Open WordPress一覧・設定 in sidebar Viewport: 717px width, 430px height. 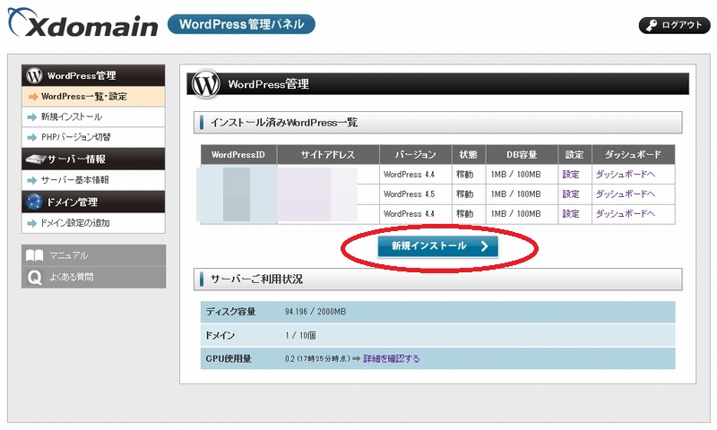(x=93, y=97)
